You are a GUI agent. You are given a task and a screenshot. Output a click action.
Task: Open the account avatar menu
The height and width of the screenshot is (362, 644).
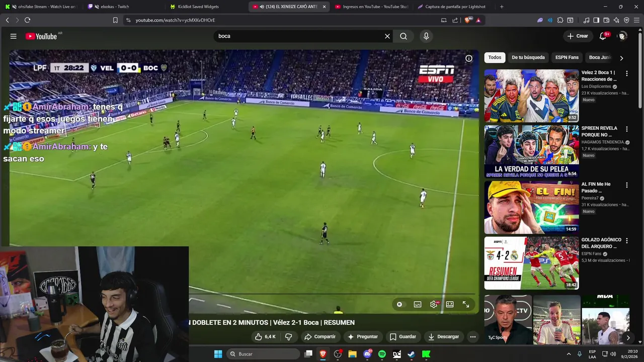[622, 36]
